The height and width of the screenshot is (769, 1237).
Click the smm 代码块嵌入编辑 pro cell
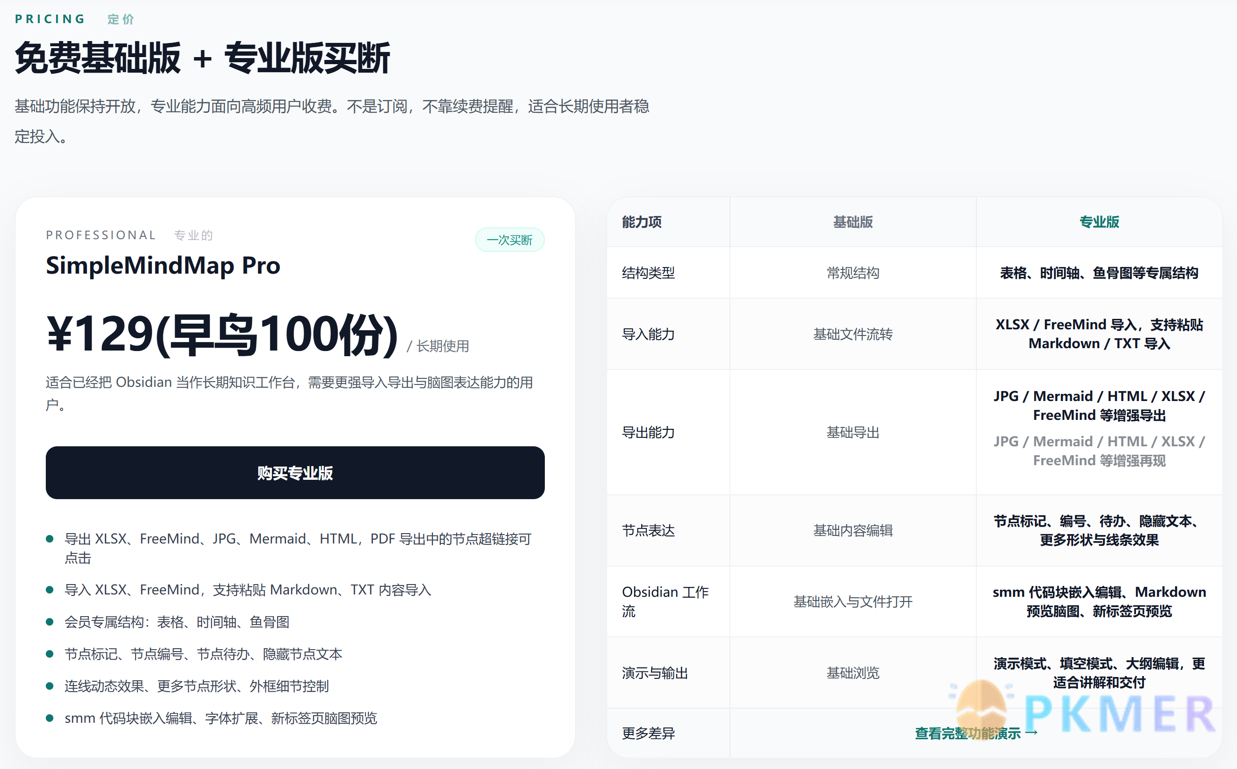[1099, 601]
